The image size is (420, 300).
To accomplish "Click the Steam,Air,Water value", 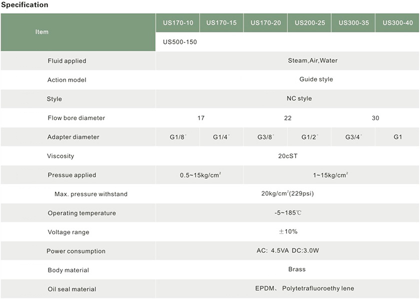I will coord(312,61).
